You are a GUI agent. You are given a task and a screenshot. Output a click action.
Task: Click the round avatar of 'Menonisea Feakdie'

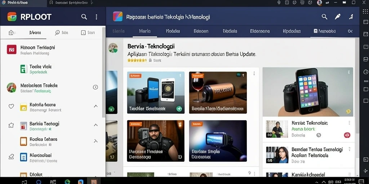click(x=12, y=88)
